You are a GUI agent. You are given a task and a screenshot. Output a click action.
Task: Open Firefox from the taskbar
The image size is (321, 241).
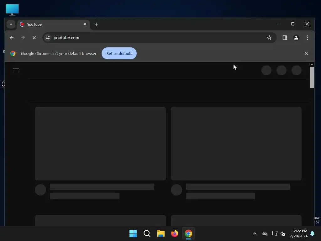pyautogui.click(x=175, y=233)
